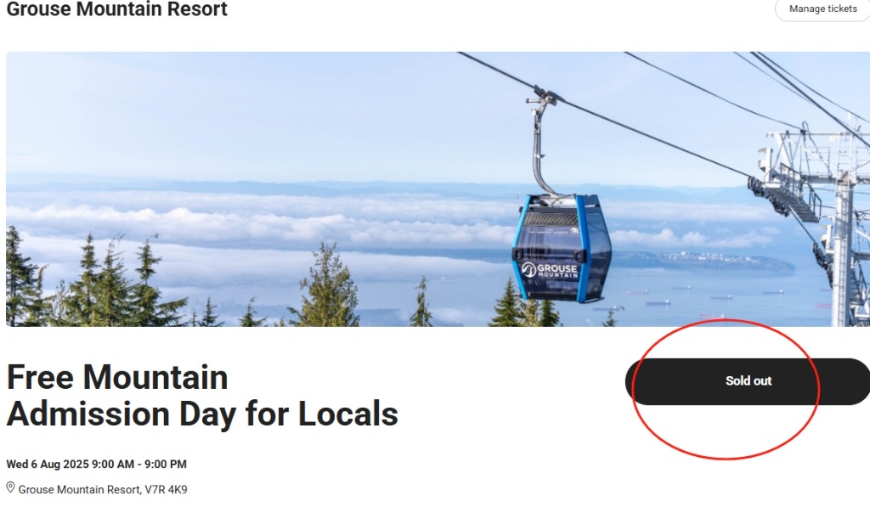Select the event title Free Mountain Admission Day

(x=202, y=396)
